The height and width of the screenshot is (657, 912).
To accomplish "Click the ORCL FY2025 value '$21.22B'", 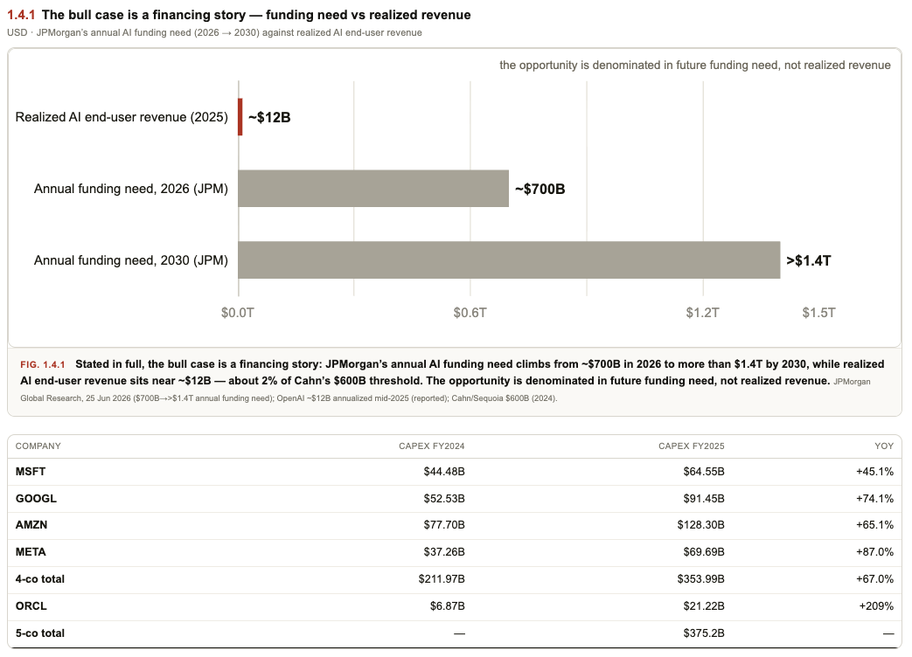I will (x=704, y=605).
